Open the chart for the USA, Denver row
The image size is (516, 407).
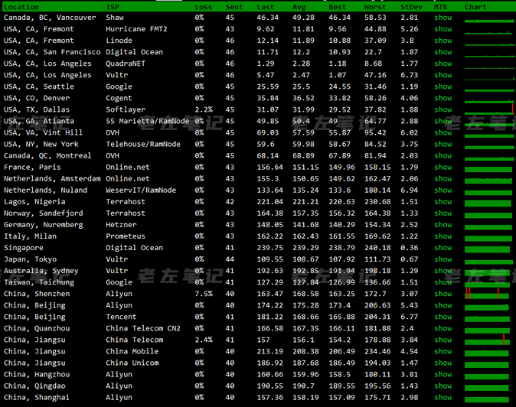tap(488, 99)
